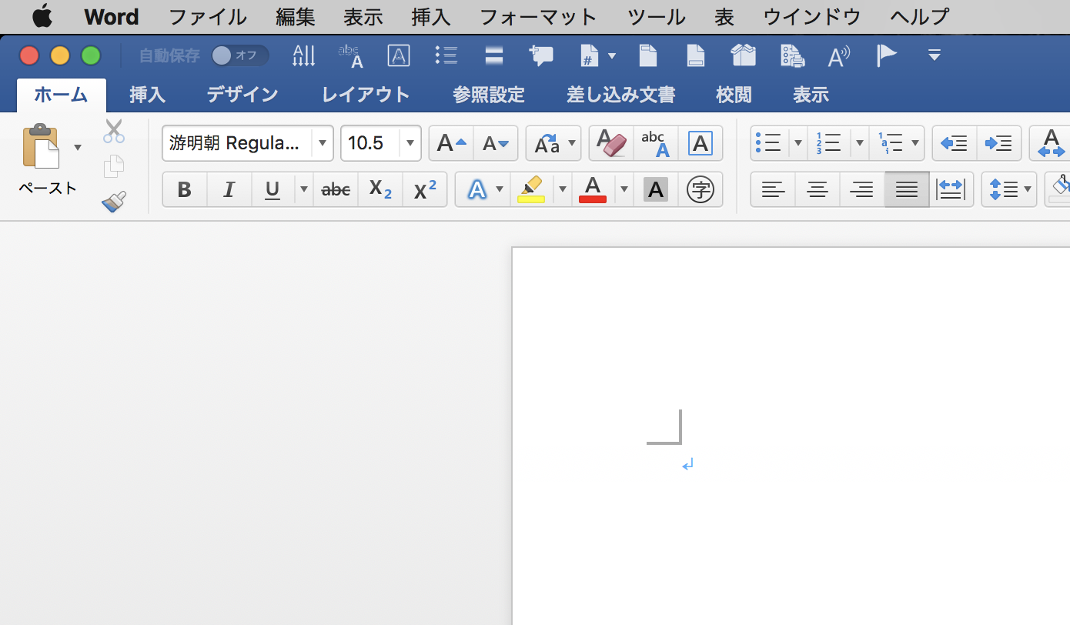The image size is (1070, 625).
Task: Click the enclosed character 字 icon
Action: [700, 189]
